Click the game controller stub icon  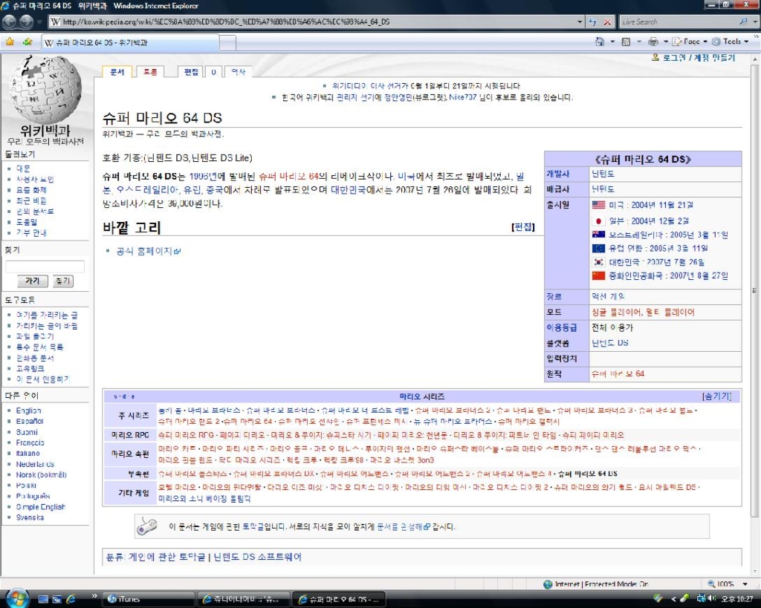148,526
